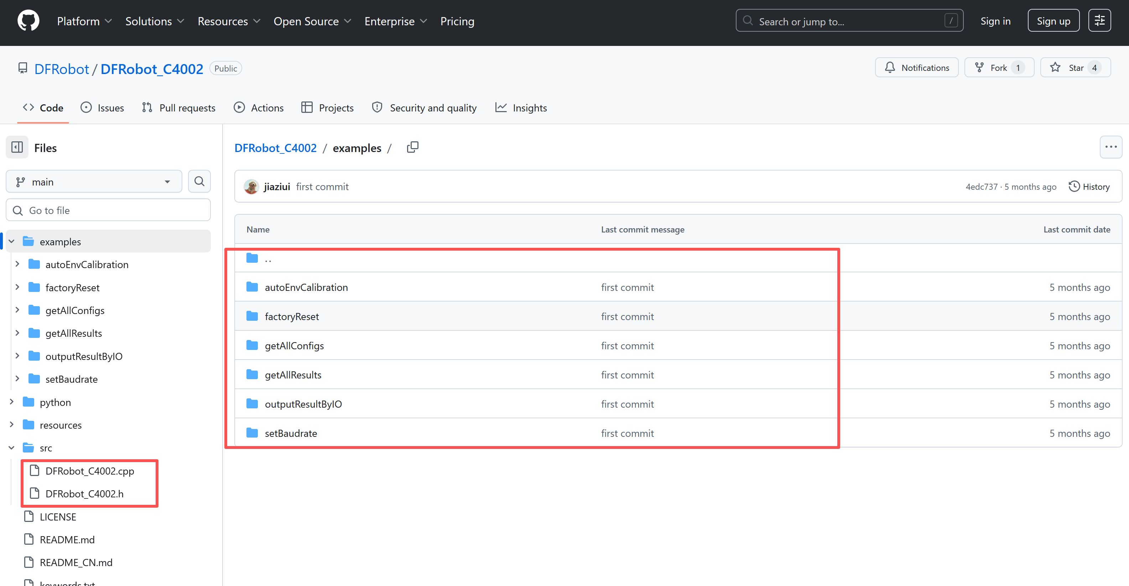Open the Resources dropdown menu
The image size is (1129, 586).
(229, 21)
